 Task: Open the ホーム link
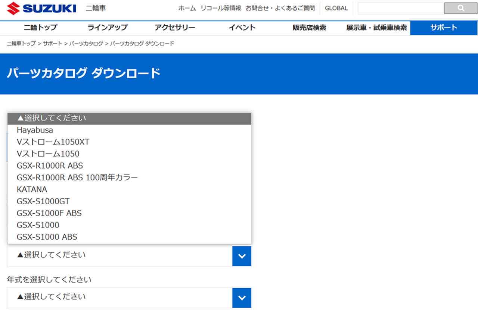point(187,8)
